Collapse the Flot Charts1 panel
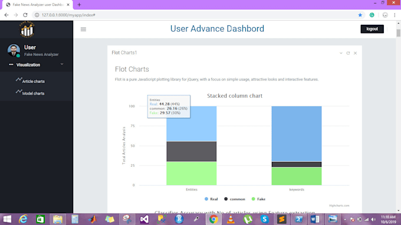The image size is (401, 225). click(x=341, y=53)
